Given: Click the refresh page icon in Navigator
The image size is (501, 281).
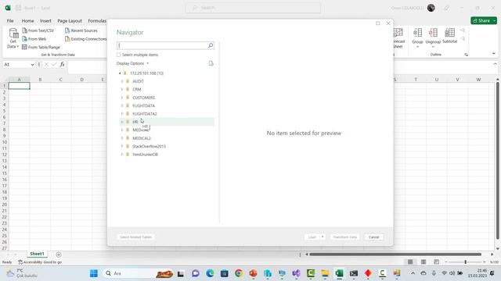Looking at the screenshot, I should [211, 63].
